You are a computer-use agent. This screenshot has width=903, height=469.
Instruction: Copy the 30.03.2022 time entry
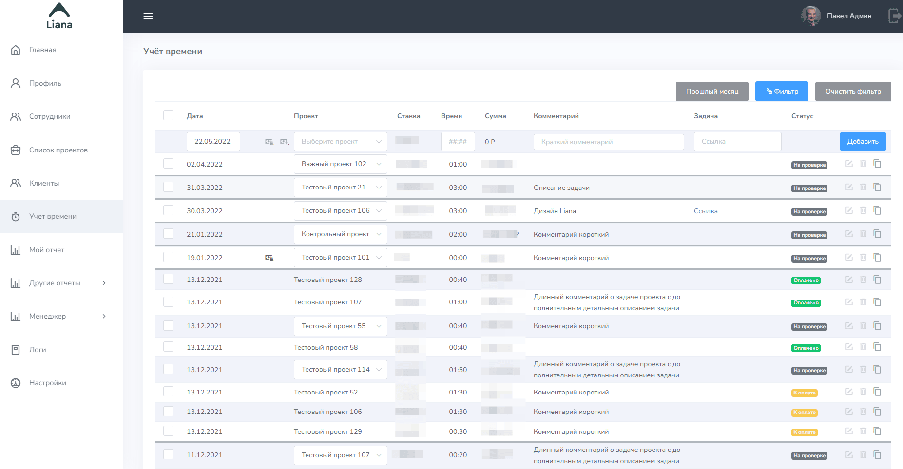[x=877, y=211]
